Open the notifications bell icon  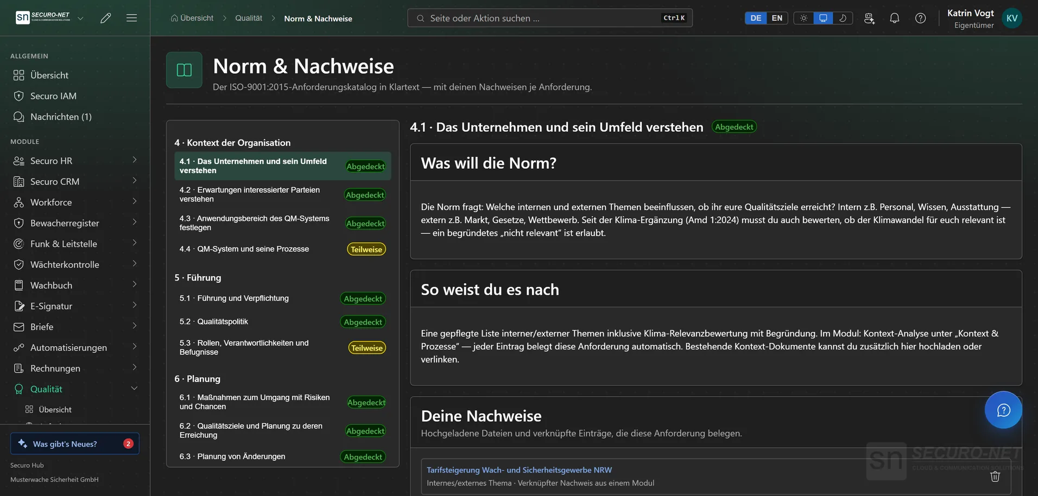coord(895,18)
